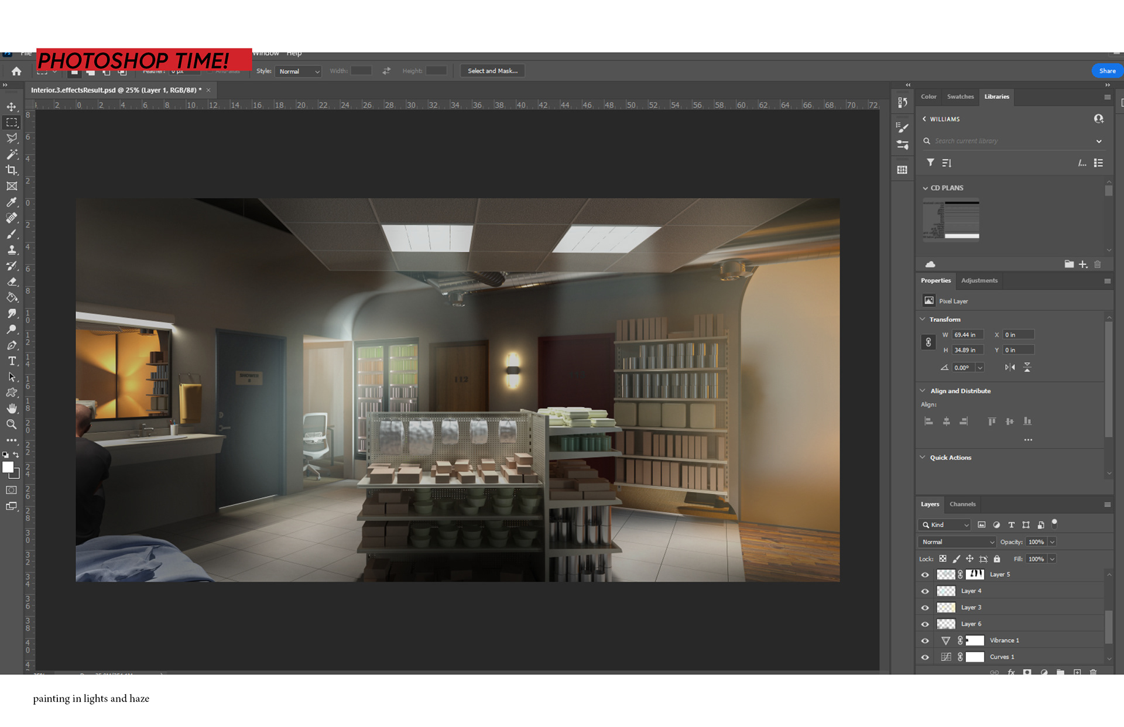Hide the Curves 1 adjustment layer
Image resolution: width=1124 pixels, height=727 pixels.
click(x=925, y=657)
